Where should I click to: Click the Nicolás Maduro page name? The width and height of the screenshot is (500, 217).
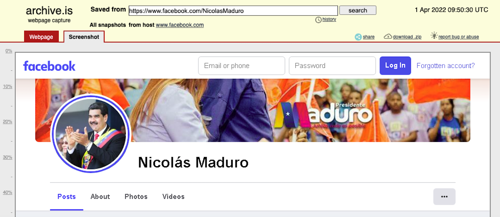[x=193, y=162]
